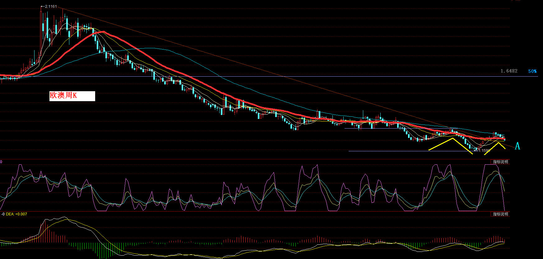Open 指标说明 button above the MACD panel
543x259 pixels.
[x=500, y=214]
